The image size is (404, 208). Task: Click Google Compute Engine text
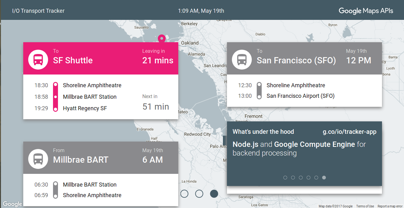point(315,144)
